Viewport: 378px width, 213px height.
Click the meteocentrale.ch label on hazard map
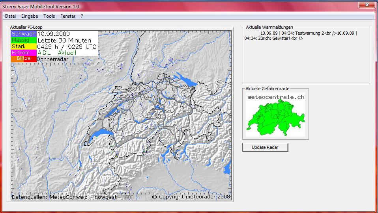[x=275, y=96]
